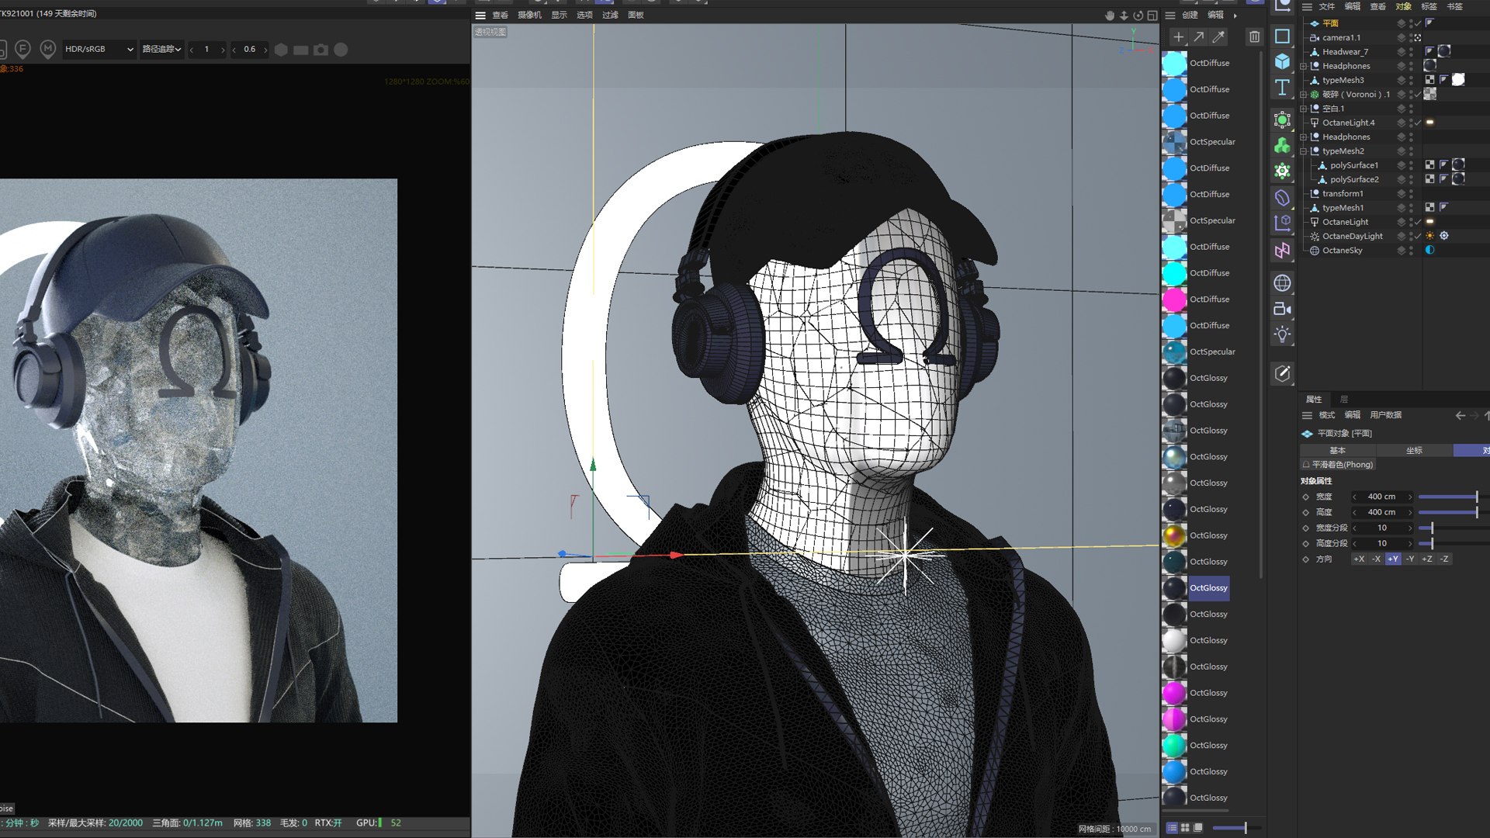Open the 摄像机 menu in viewport

click(529, 15)
